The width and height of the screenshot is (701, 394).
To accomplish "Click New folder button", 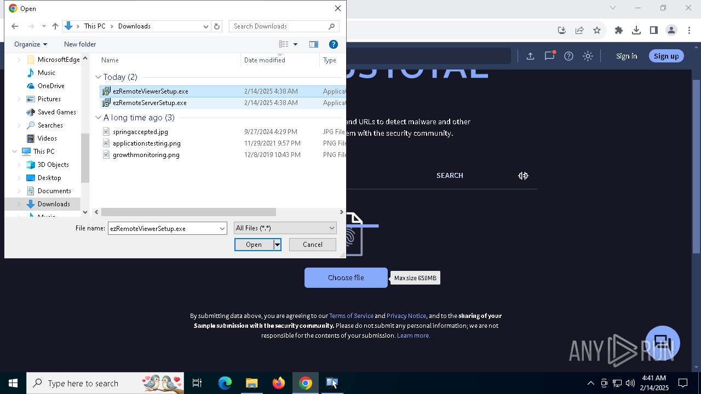I will (80, 44).
